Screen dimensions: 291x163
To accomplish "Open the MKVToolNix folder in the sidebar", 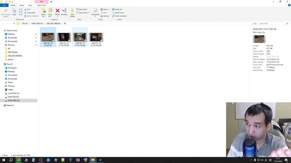I will (13, 53).
